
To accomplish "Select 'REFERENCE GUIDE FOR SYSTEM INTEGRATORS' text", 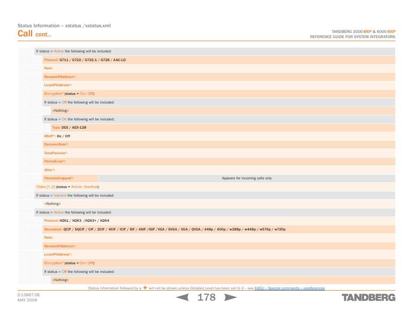I will (x=352, y=37).
